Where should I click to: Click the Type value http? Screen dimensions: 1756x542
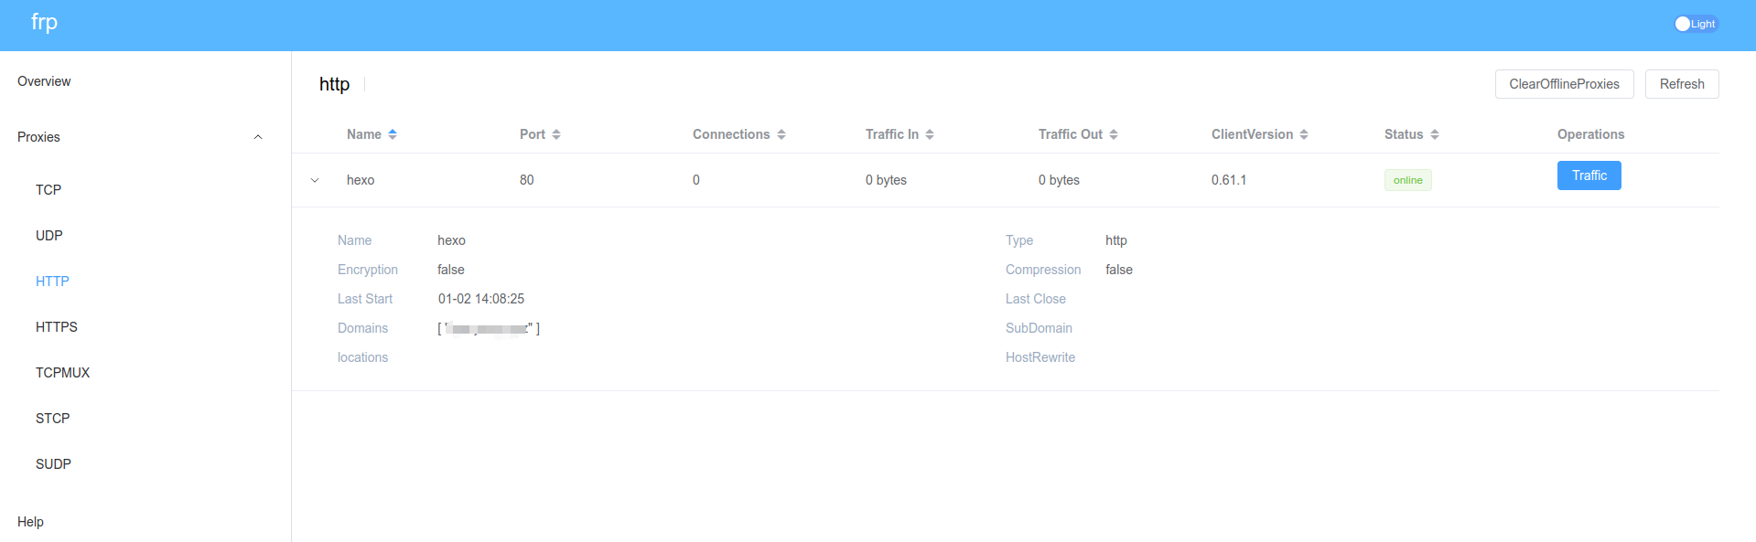(1116, 240)
